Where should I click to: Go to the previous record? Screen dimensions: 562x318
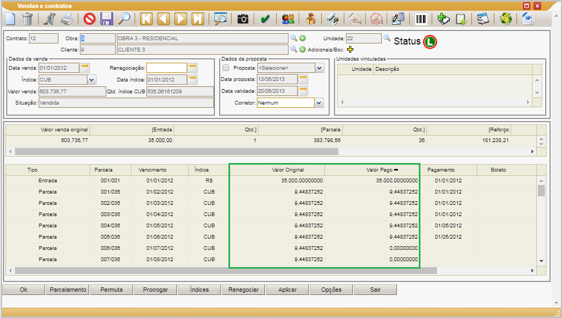pos(164,19)
